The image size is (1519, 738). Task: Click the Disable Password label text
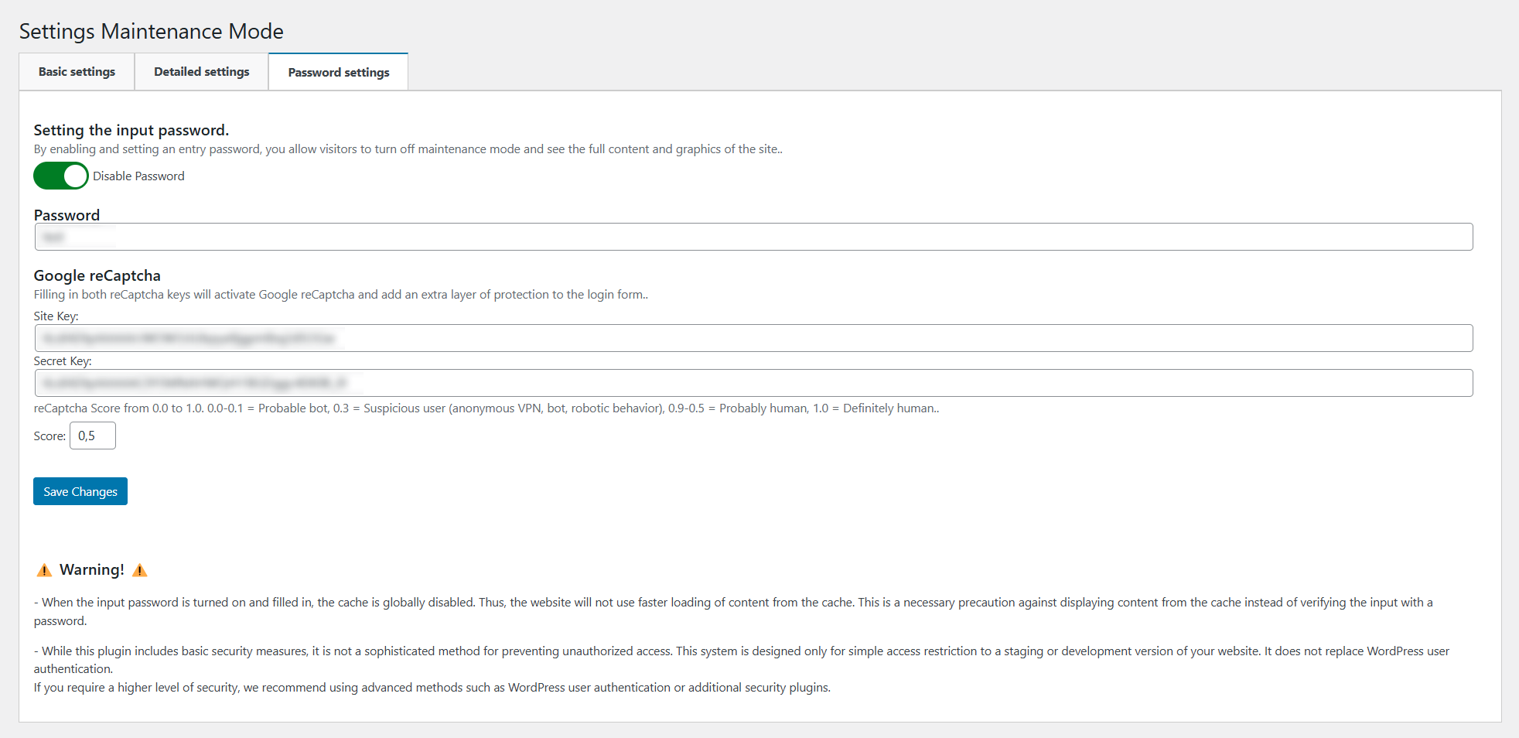click(x=138, y=176)
